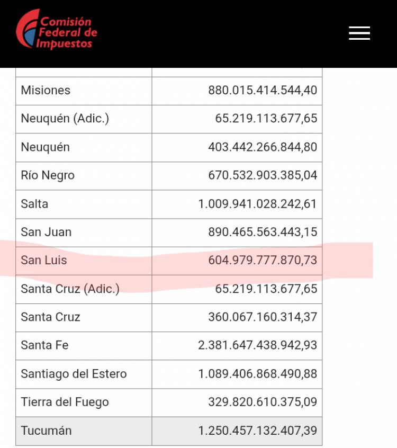Click the red circular emblem in the logo
The height and width of the screenshot is (448, 397).
pyautogui.click(x=29, y=29)
